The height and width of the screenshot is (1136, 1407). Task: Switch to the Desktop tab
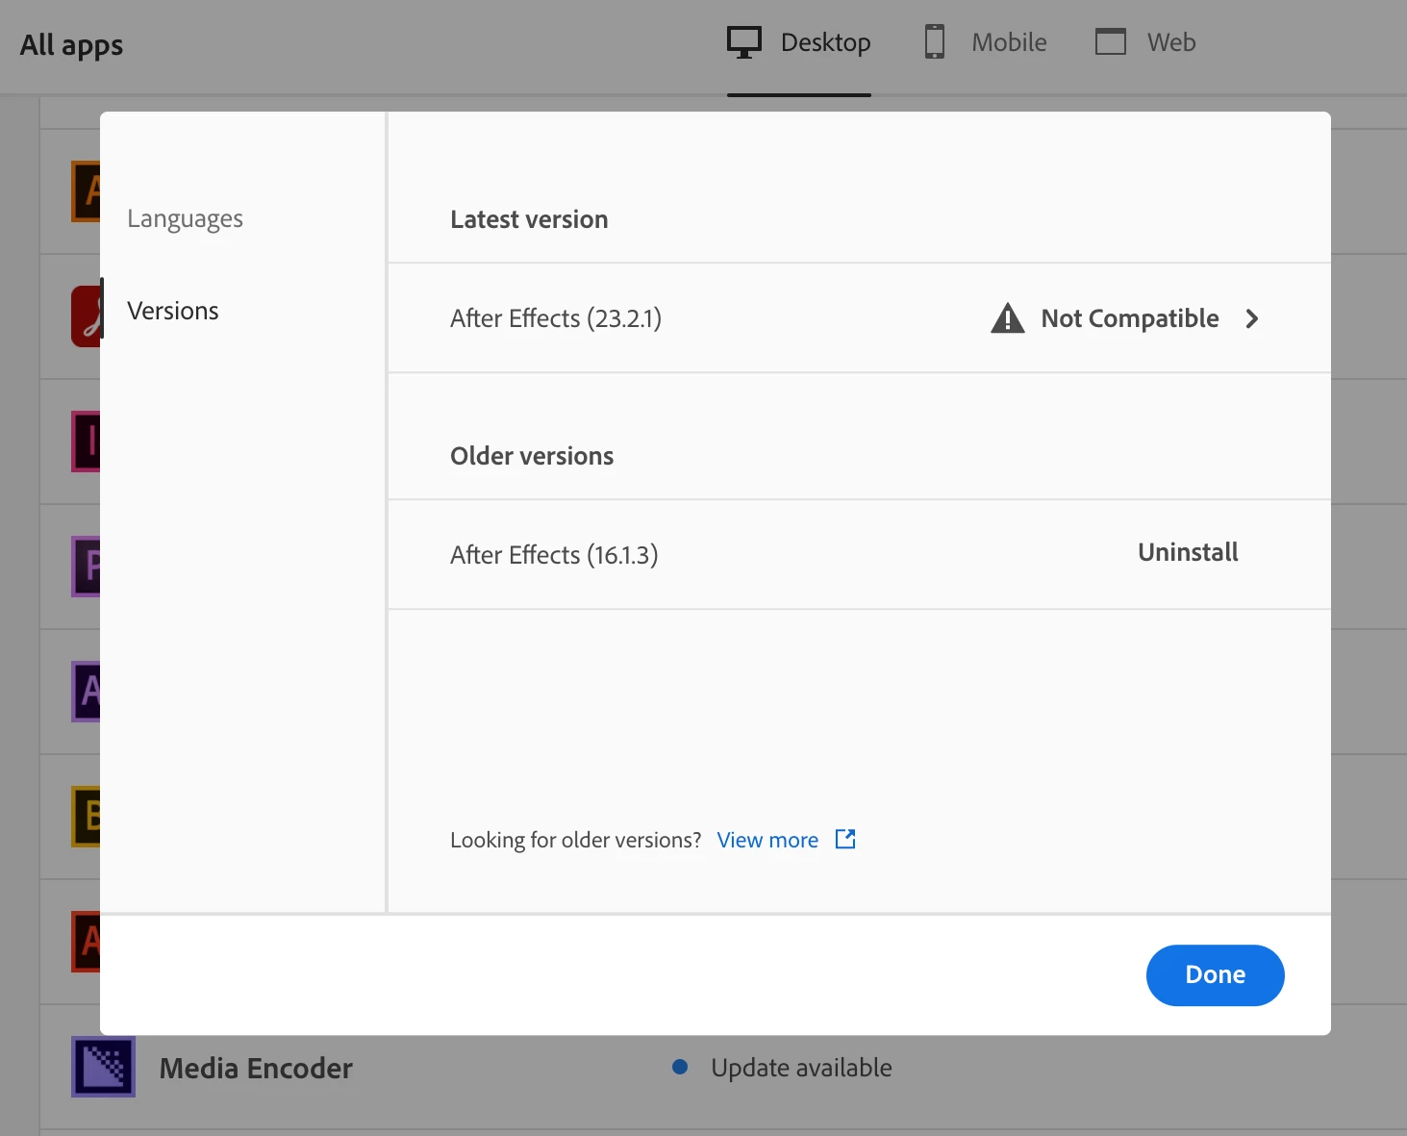tap(799, 43)
